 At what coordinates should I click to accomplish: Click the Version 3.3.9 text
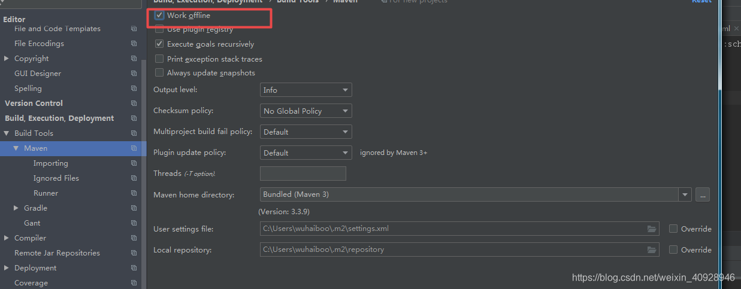click(x=284, y=212)
